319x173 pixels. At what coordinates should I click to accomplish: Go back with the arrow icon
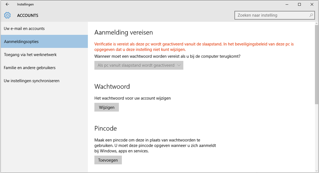(7, 4)
